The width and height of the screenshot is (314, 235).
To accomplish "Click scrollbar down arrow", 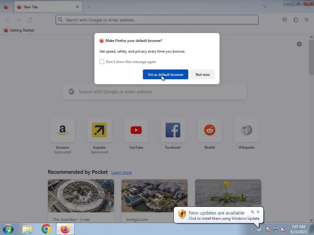I will coord(312,220).
